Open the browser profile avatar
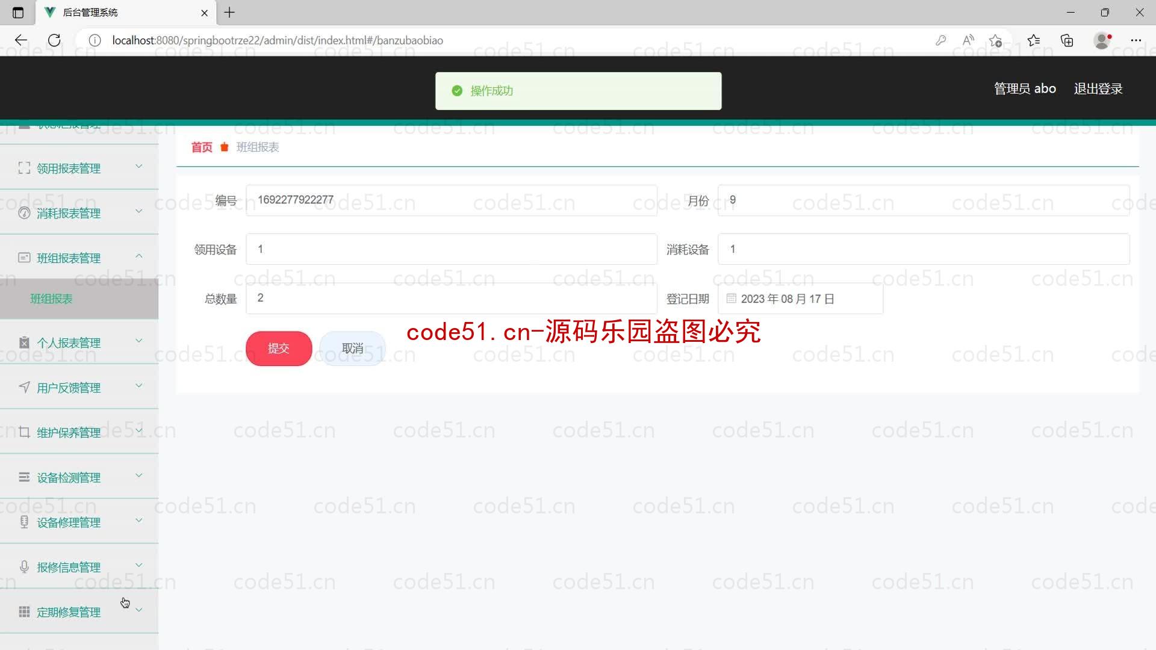The width and height of the screenshot is (1156, 650). point(1102,40)
